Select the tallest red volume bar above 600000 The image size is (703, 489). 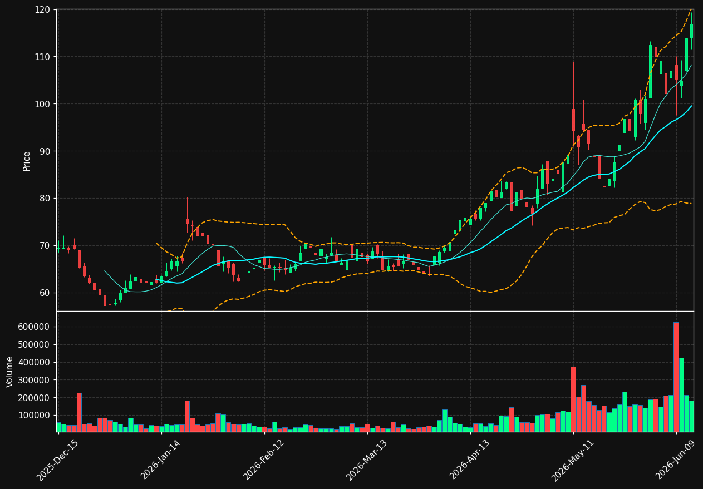coord(676,377)
